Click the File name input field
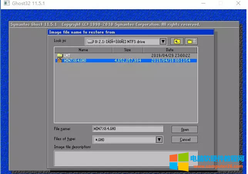 tap(127, 129)
